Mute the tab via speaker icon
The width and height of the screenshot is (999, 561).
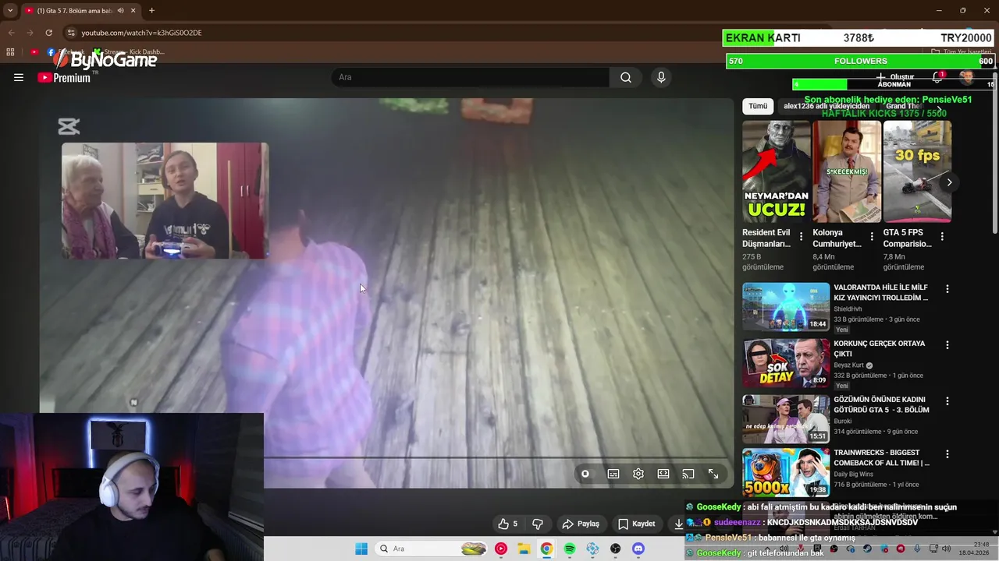click(x=120, y=11)
